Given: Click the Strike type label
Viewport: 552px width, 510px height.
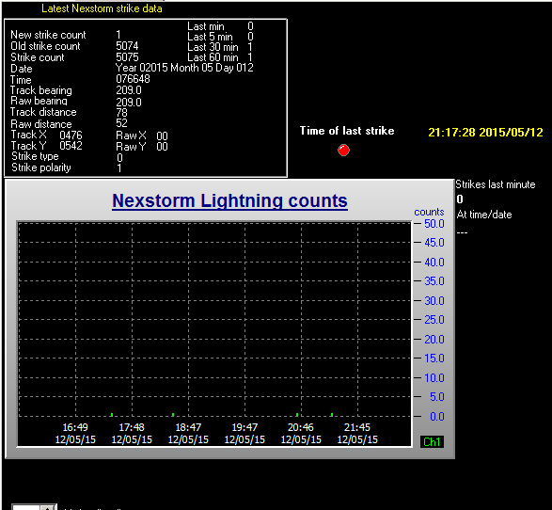Looking at the screenshot, I should [x=35, y=156].
